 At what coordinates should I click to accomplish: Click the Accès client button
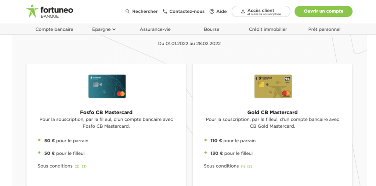click(261, 11)
